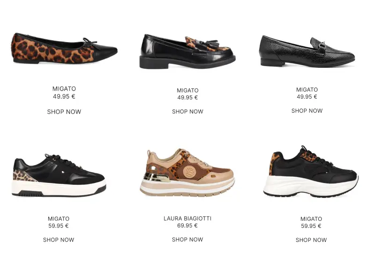This screenshot has height=256, width=375.
Task: Click SHOP NOW under the black platform sneaker
Action: 59,240
